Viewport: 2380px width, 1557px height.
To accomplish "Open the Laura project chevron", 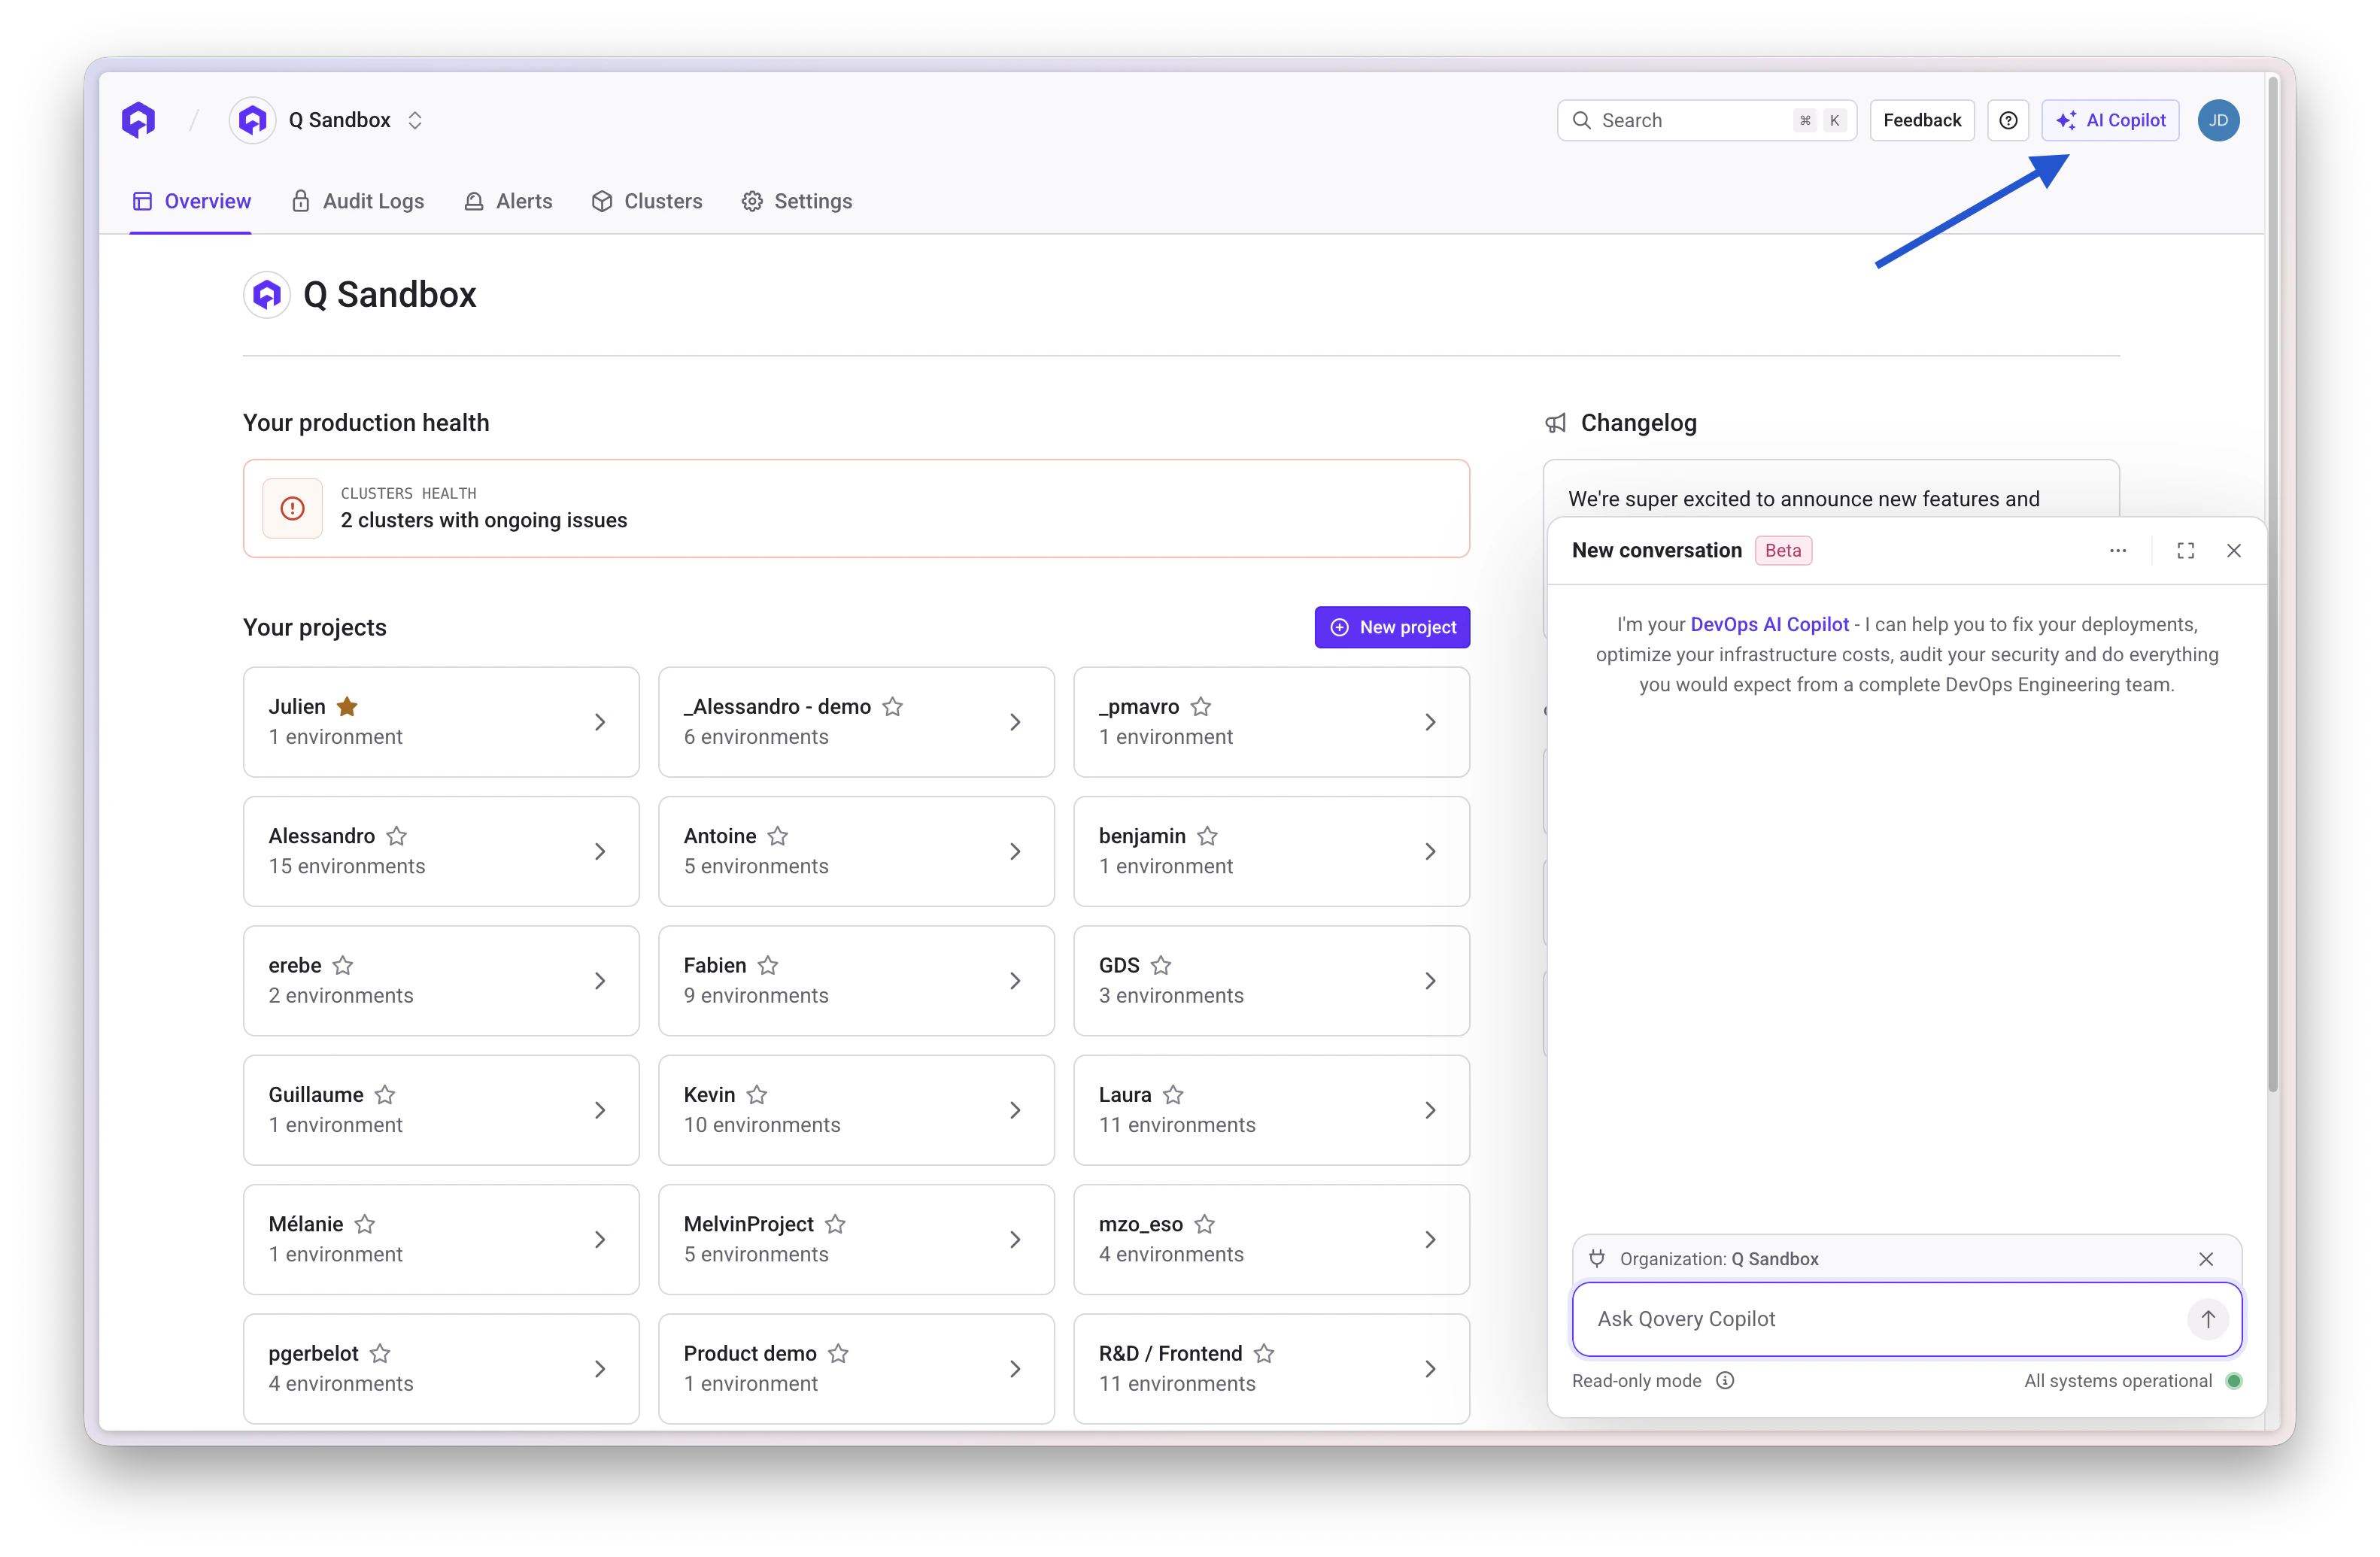I will (1429, 1110).
